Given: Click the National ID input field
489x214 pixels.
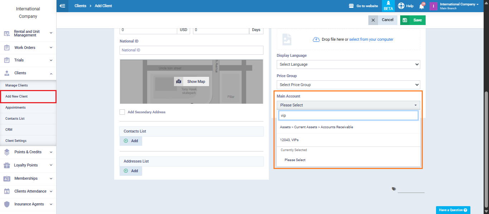Looking at the screenshot, I should pyautogui.click(x=191, y=50).
